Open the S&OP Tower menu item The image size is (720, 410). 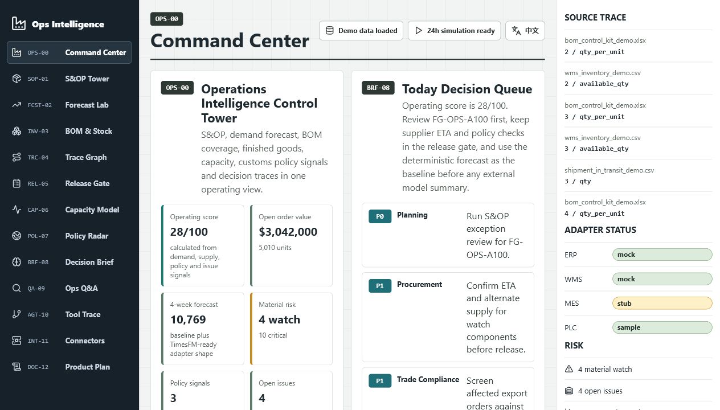point(69,79)
